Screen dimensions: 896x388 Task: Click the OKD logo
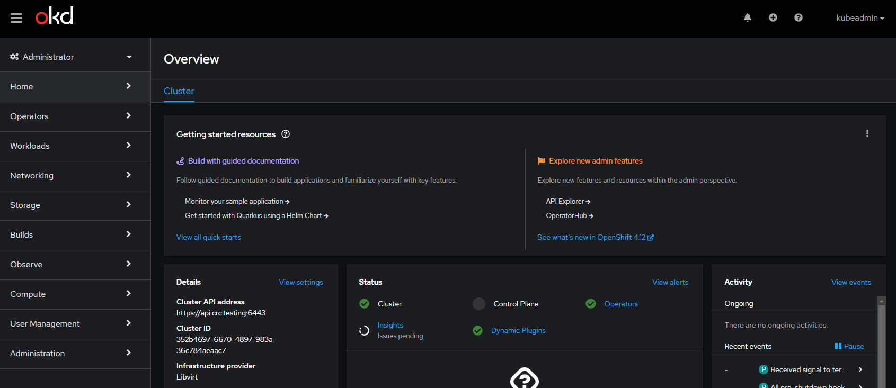55,16
